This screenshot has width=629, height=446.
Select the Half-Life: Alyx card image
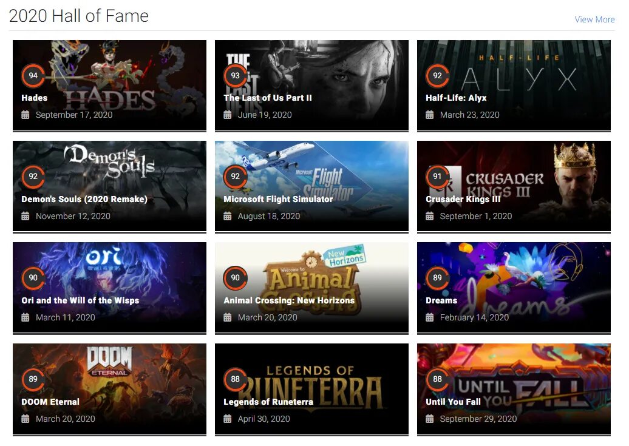(x=514, y=85)
